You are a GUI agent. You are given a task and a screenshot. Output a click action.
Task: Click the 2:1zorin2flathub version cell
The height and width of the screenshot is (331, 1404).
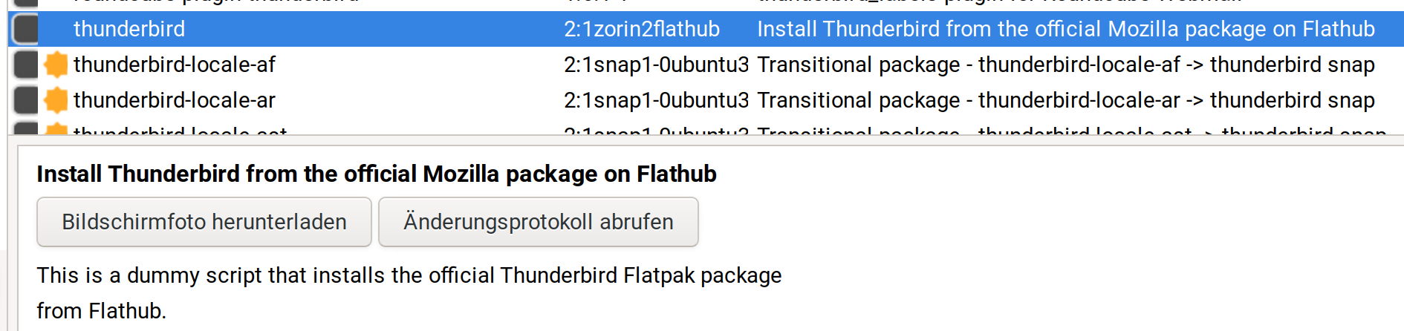642,29
